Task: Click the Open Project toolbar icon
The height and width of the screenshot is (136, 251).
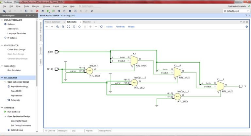Action: click(5, 11)
